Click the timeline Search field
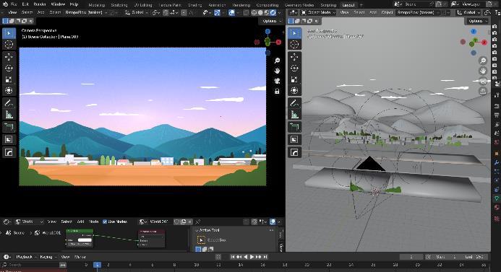 point(30,265)
